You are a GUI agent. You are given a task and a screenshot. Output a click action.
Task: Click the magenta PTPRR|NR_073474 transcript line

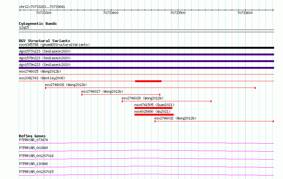[146, 143]
